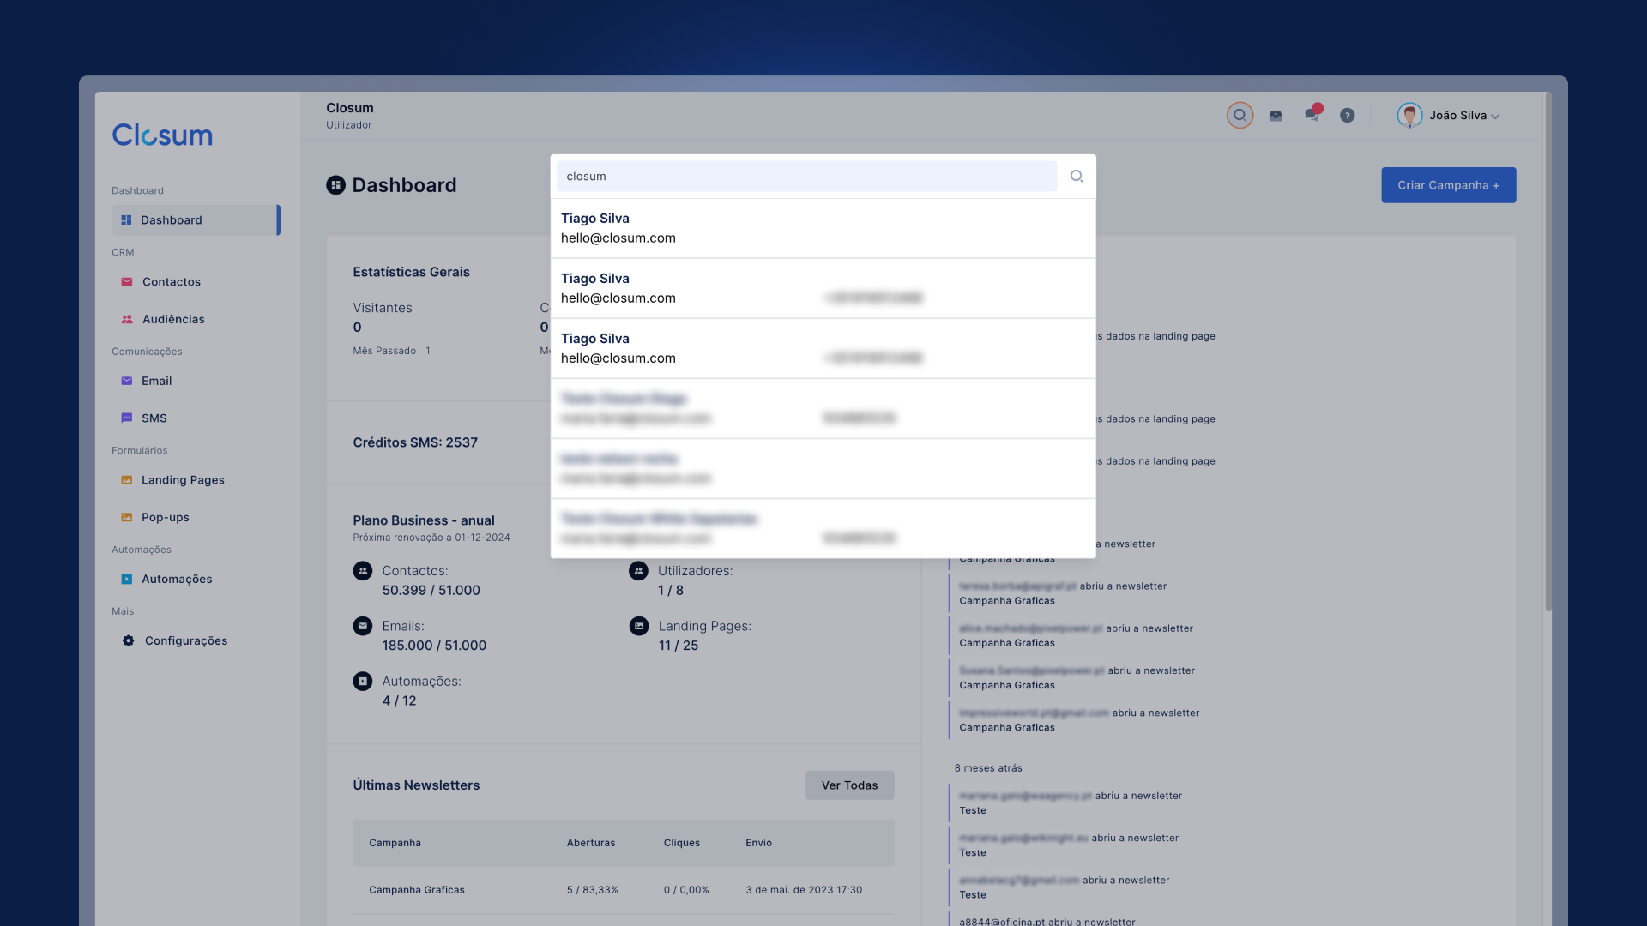Click the Dashboard grid icon in sidebar
This screenshot has height=926, width=1647.
tap(126, 220)
